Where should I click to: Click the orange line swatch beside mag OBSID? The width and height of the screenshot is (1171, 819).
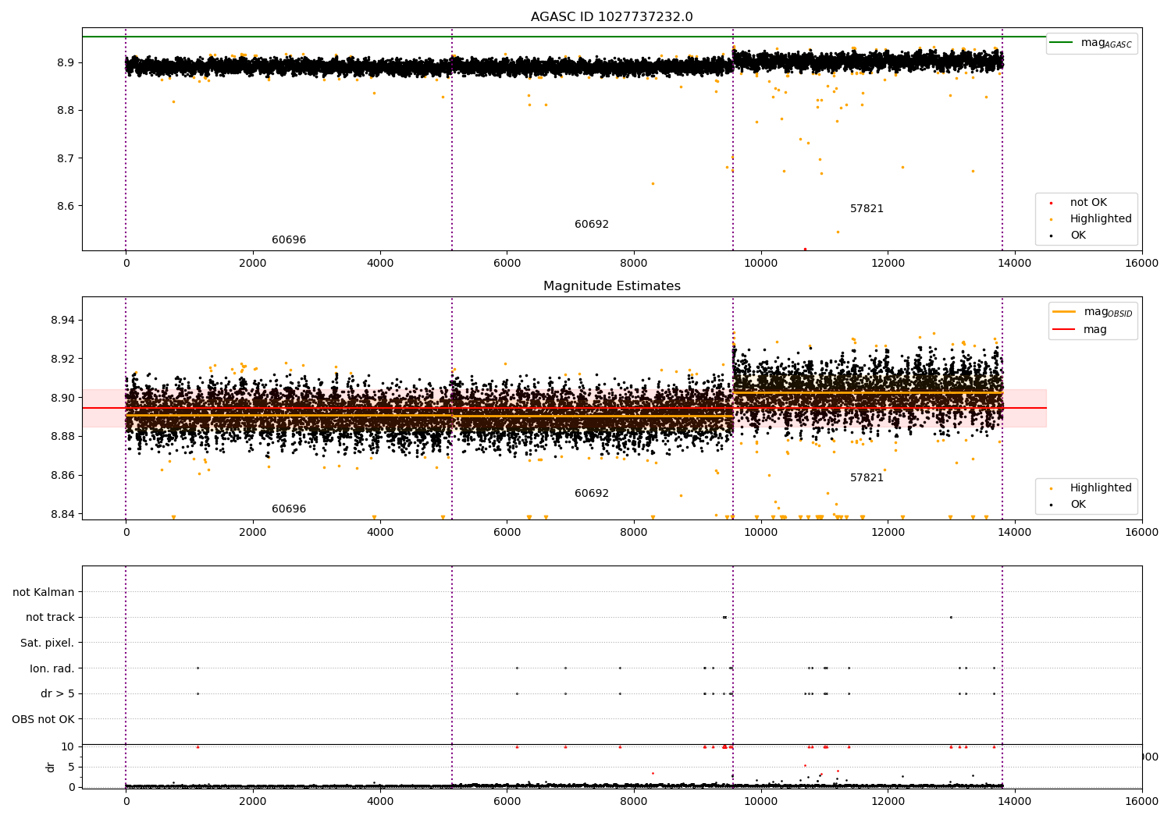[x=1064, y=312]
